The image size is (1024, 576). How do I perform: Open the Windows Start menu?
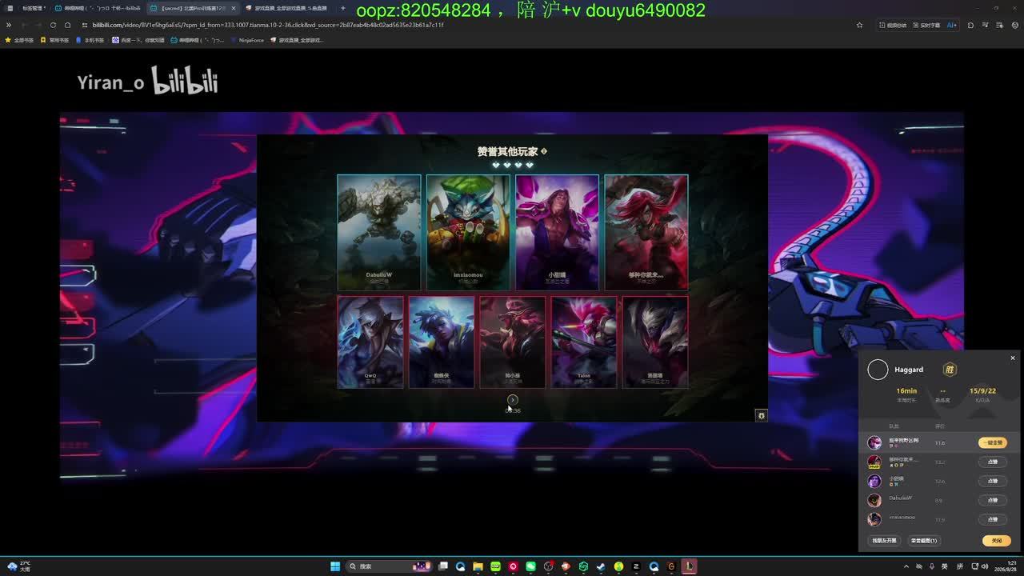[336, 566]
